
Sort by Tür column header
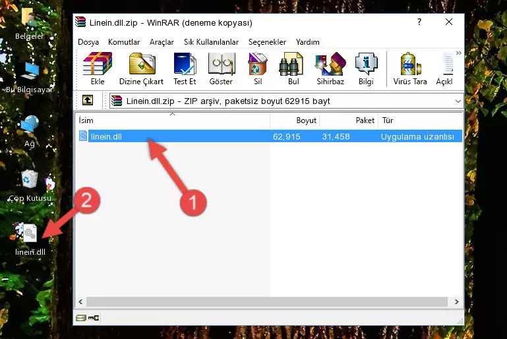click(x=421, y=120)
